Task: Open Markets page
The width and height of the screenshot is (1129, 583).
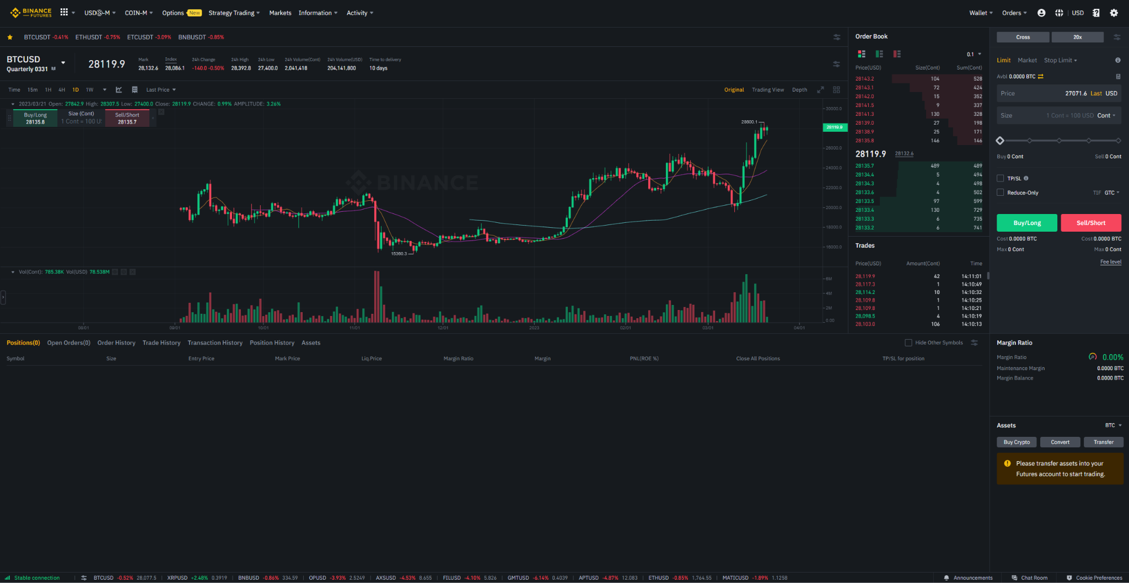Action: (280, 13)
